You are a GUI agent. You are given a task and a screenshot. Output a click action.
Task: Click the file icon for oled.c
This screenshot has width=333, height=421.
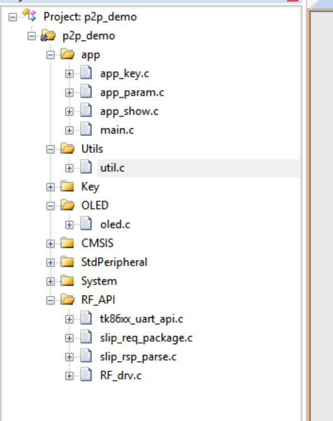point(86,223)
